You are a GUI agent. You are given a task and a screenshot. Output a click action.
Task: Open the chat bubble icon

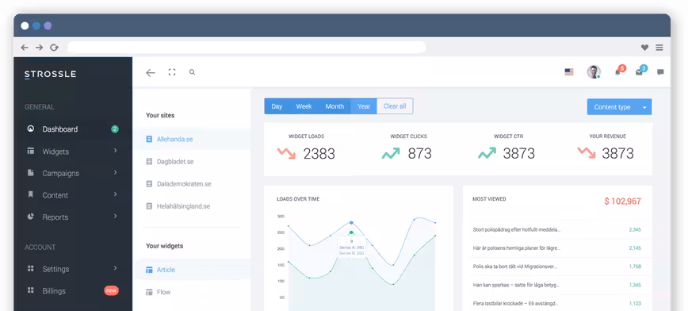pos(660,72)
